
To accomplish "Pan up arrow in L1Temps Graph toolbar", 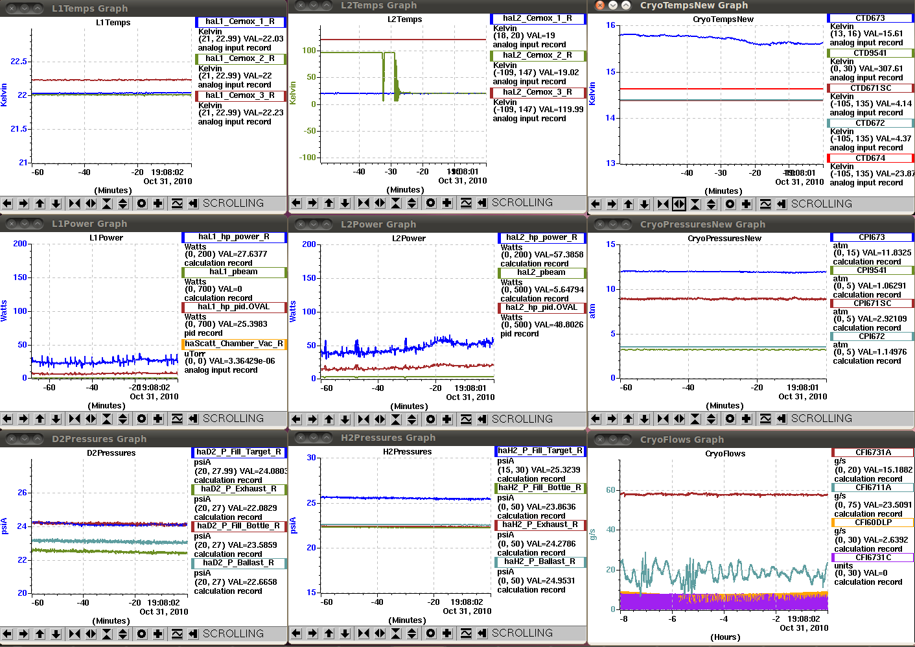I will click(x=40, y=204).
